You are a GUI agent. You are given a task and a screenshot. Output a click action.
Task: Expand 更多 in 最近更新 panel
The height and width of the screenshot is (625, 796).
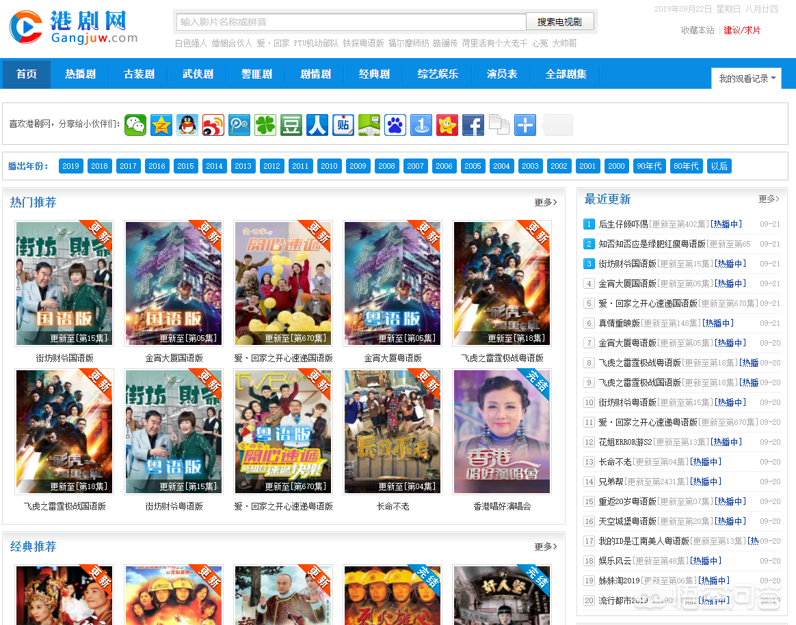pyautogui.click(x=769, y=199)
